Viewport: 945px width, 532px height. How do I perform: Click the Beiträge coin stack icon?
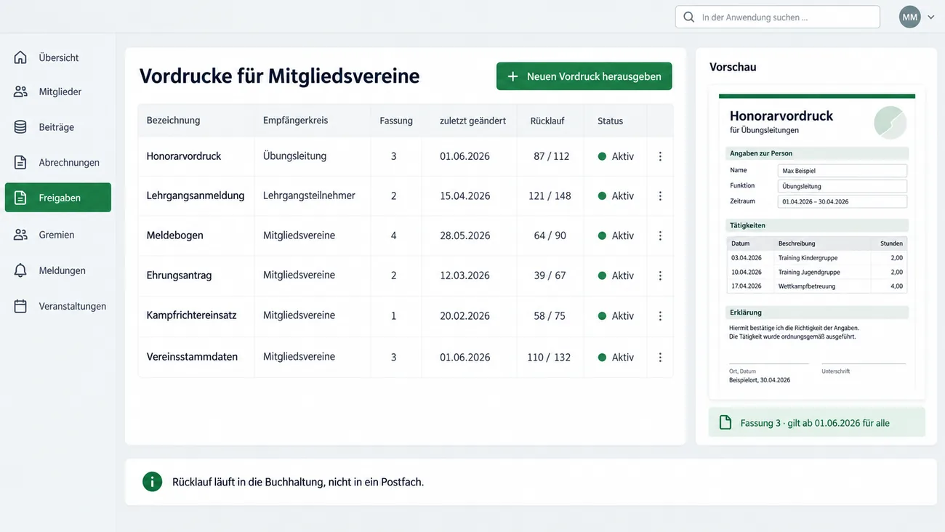[20, 127]
